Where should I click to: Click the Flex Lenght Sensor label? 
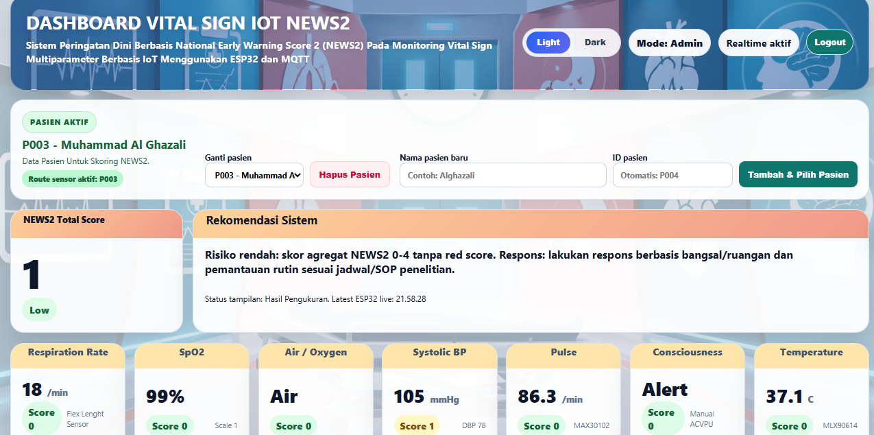click(x=86, y=419)
